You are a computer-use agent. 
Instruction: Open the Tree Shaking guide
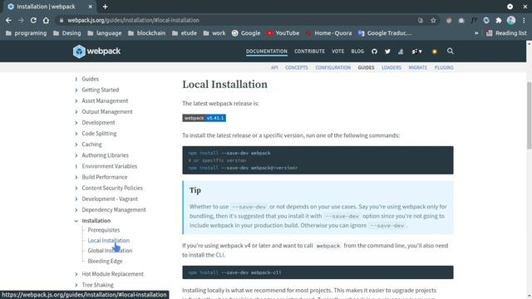pyautogui.click(x=98, y=285)
